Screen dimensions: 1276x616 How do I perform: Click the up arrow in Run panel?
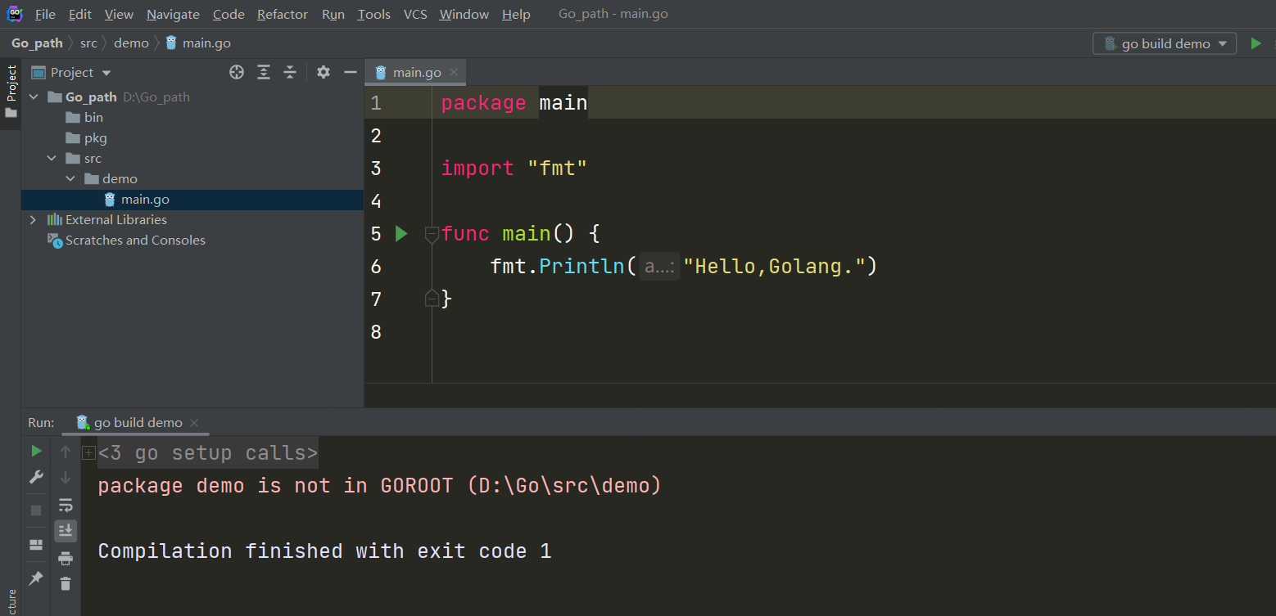[66, 452]
